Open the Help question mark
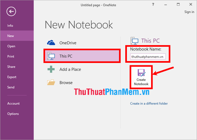The image size is (197, 140). point(153,4)
